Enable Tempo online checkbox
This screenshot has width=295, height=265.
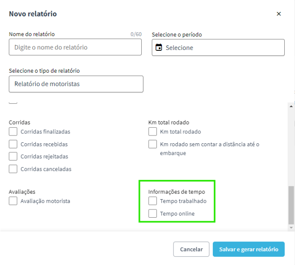152,213
